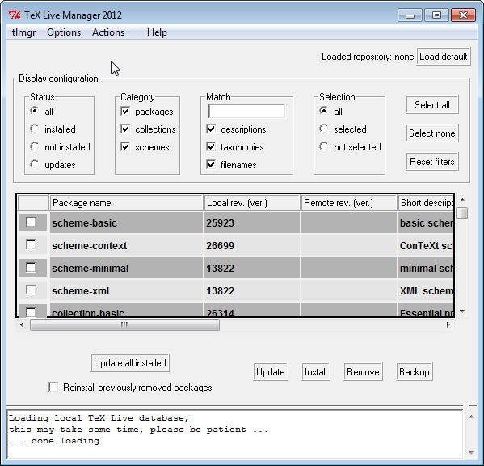Check the scheme-context row checkbox
This screenshot has height=466, width=484.
pos(31,245)
